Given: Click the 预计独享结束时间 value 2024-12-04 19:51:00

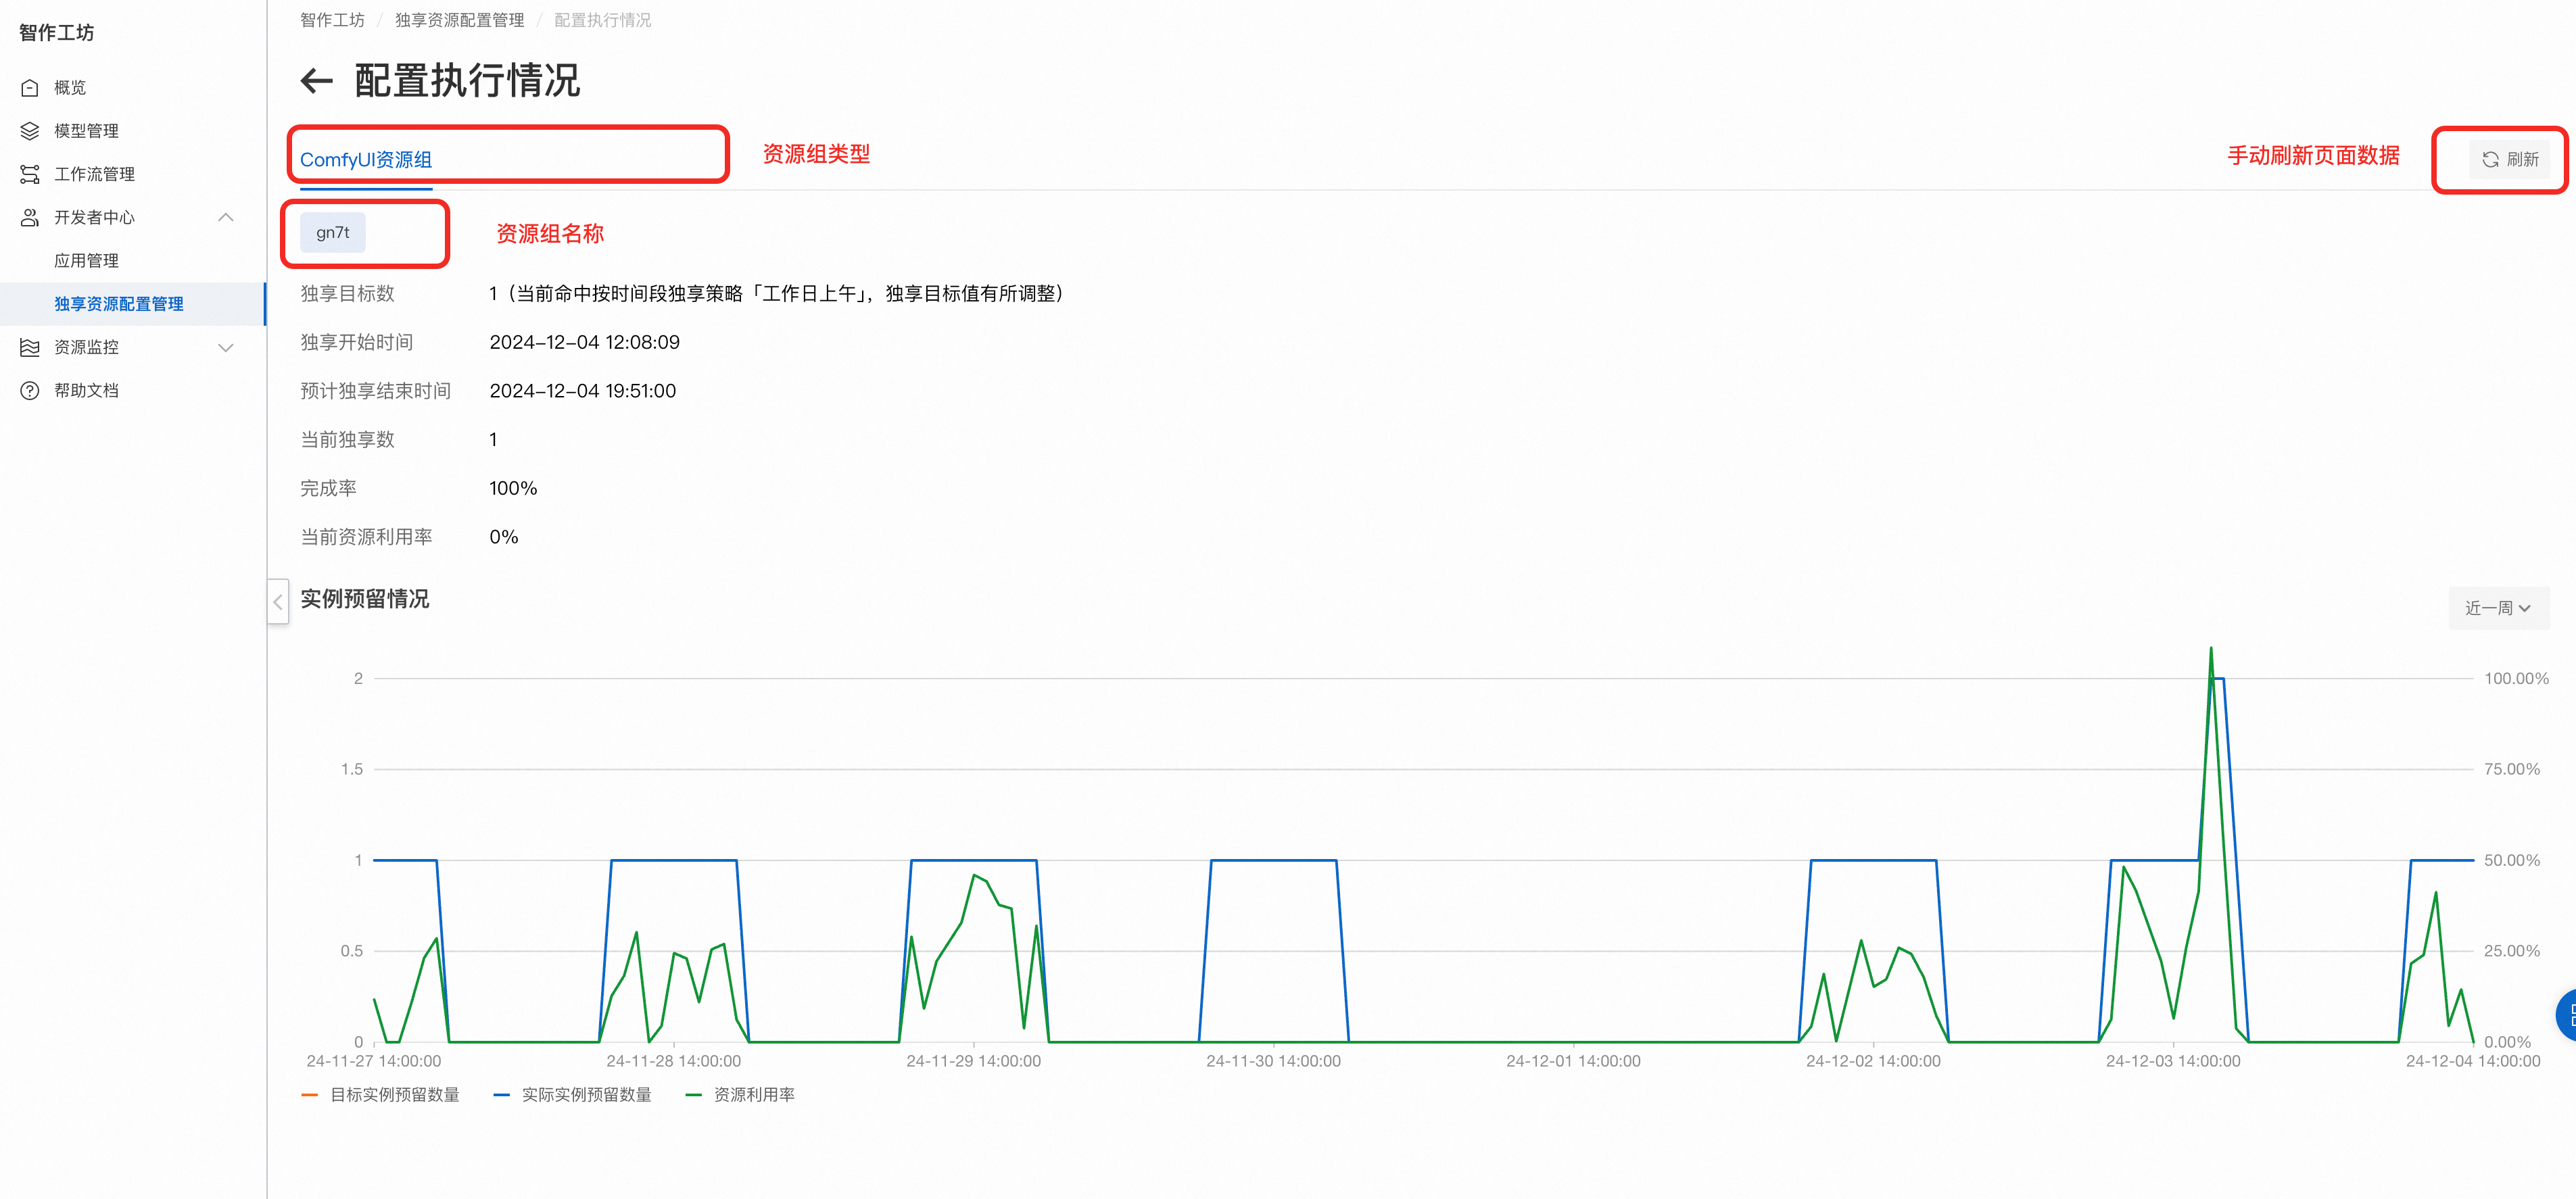Looking at the screenshot, I should [x=583, y=391].
